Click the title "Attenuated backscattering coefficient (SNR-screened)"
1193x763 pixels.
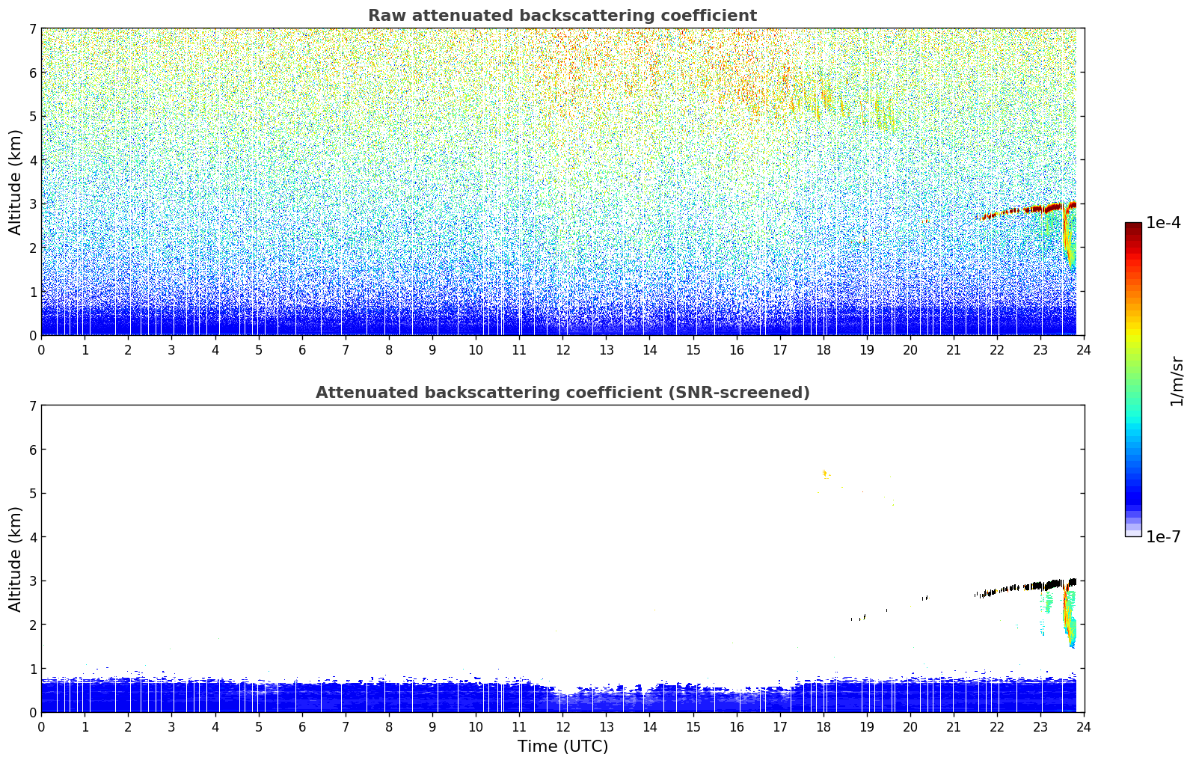click(562, 393)
